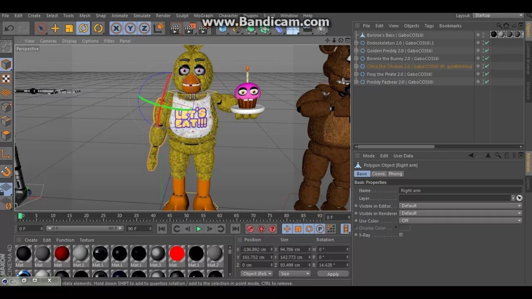Screen dimensions: 532x299
Task: Select the dark red material swatch
Action: coord(62,254)
